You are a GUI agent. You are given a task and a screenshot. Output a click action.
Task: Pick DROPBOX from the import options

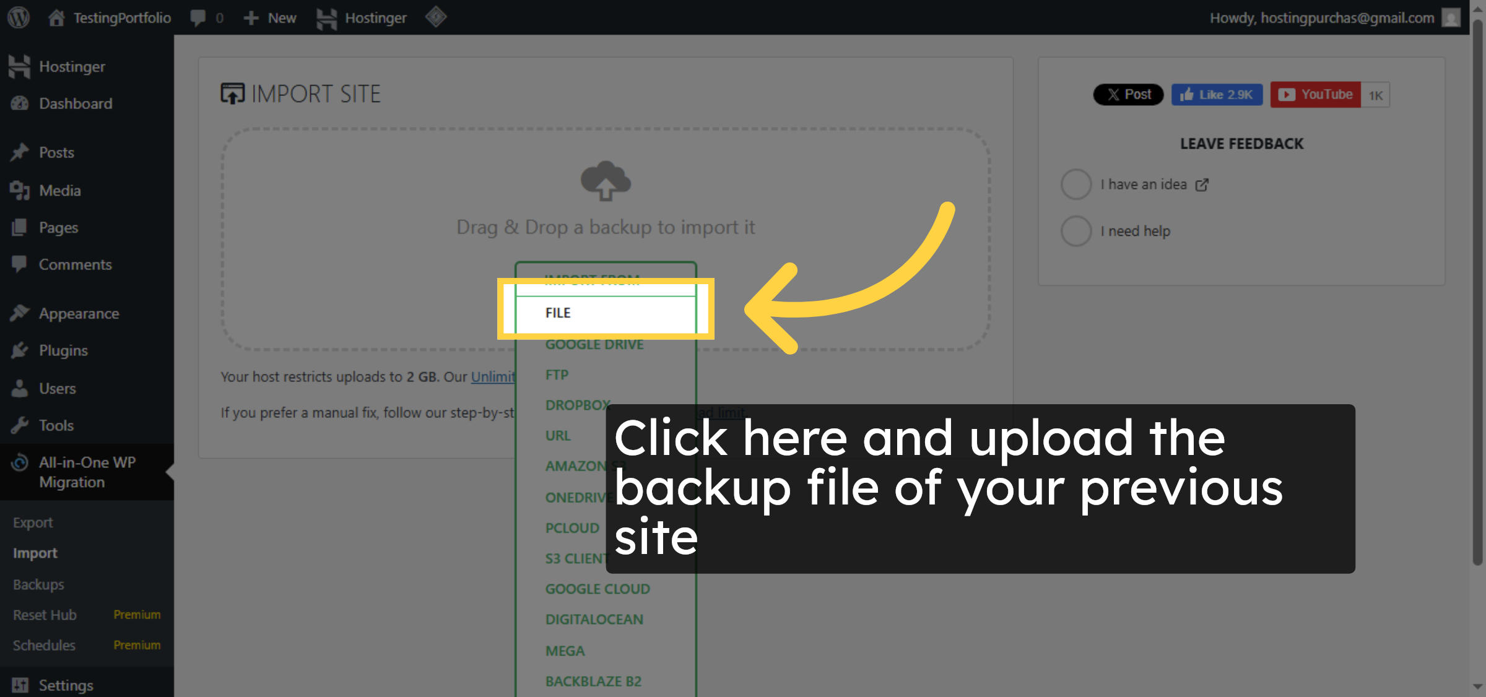(x=577, y=405)
